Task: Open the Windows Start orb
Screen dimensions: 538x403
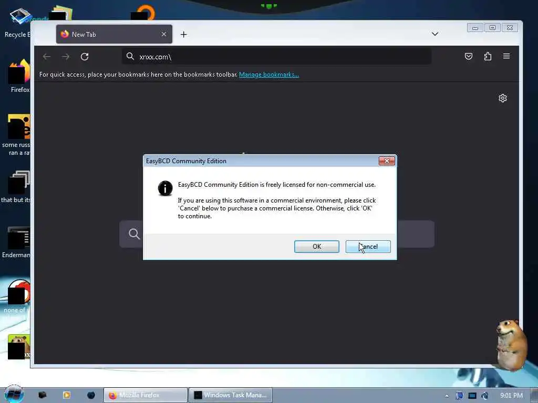Action: pyautogui.click(x=14, y=395)
